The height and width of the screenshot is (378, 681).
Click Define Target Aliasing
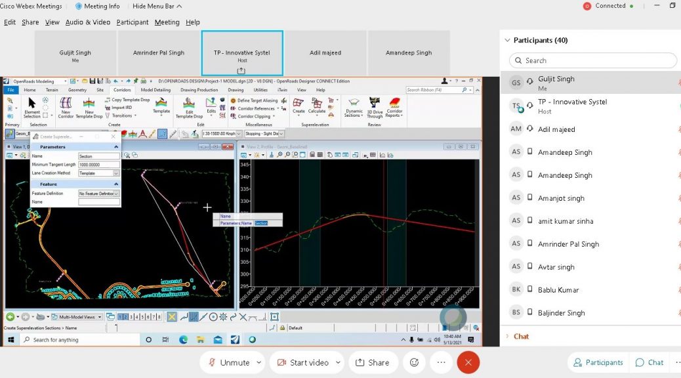click(254, 100)
